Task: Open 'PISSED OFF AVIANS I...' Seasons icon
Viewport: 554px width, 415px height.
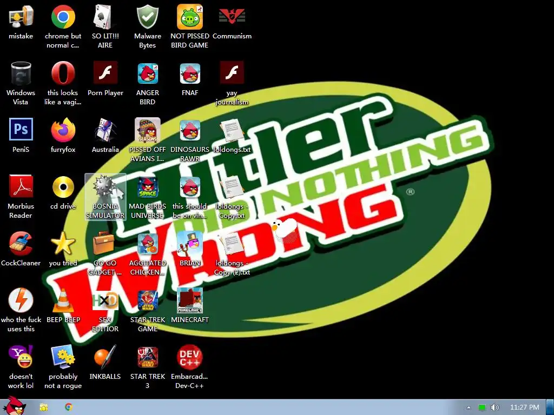Action: point(148,130)
